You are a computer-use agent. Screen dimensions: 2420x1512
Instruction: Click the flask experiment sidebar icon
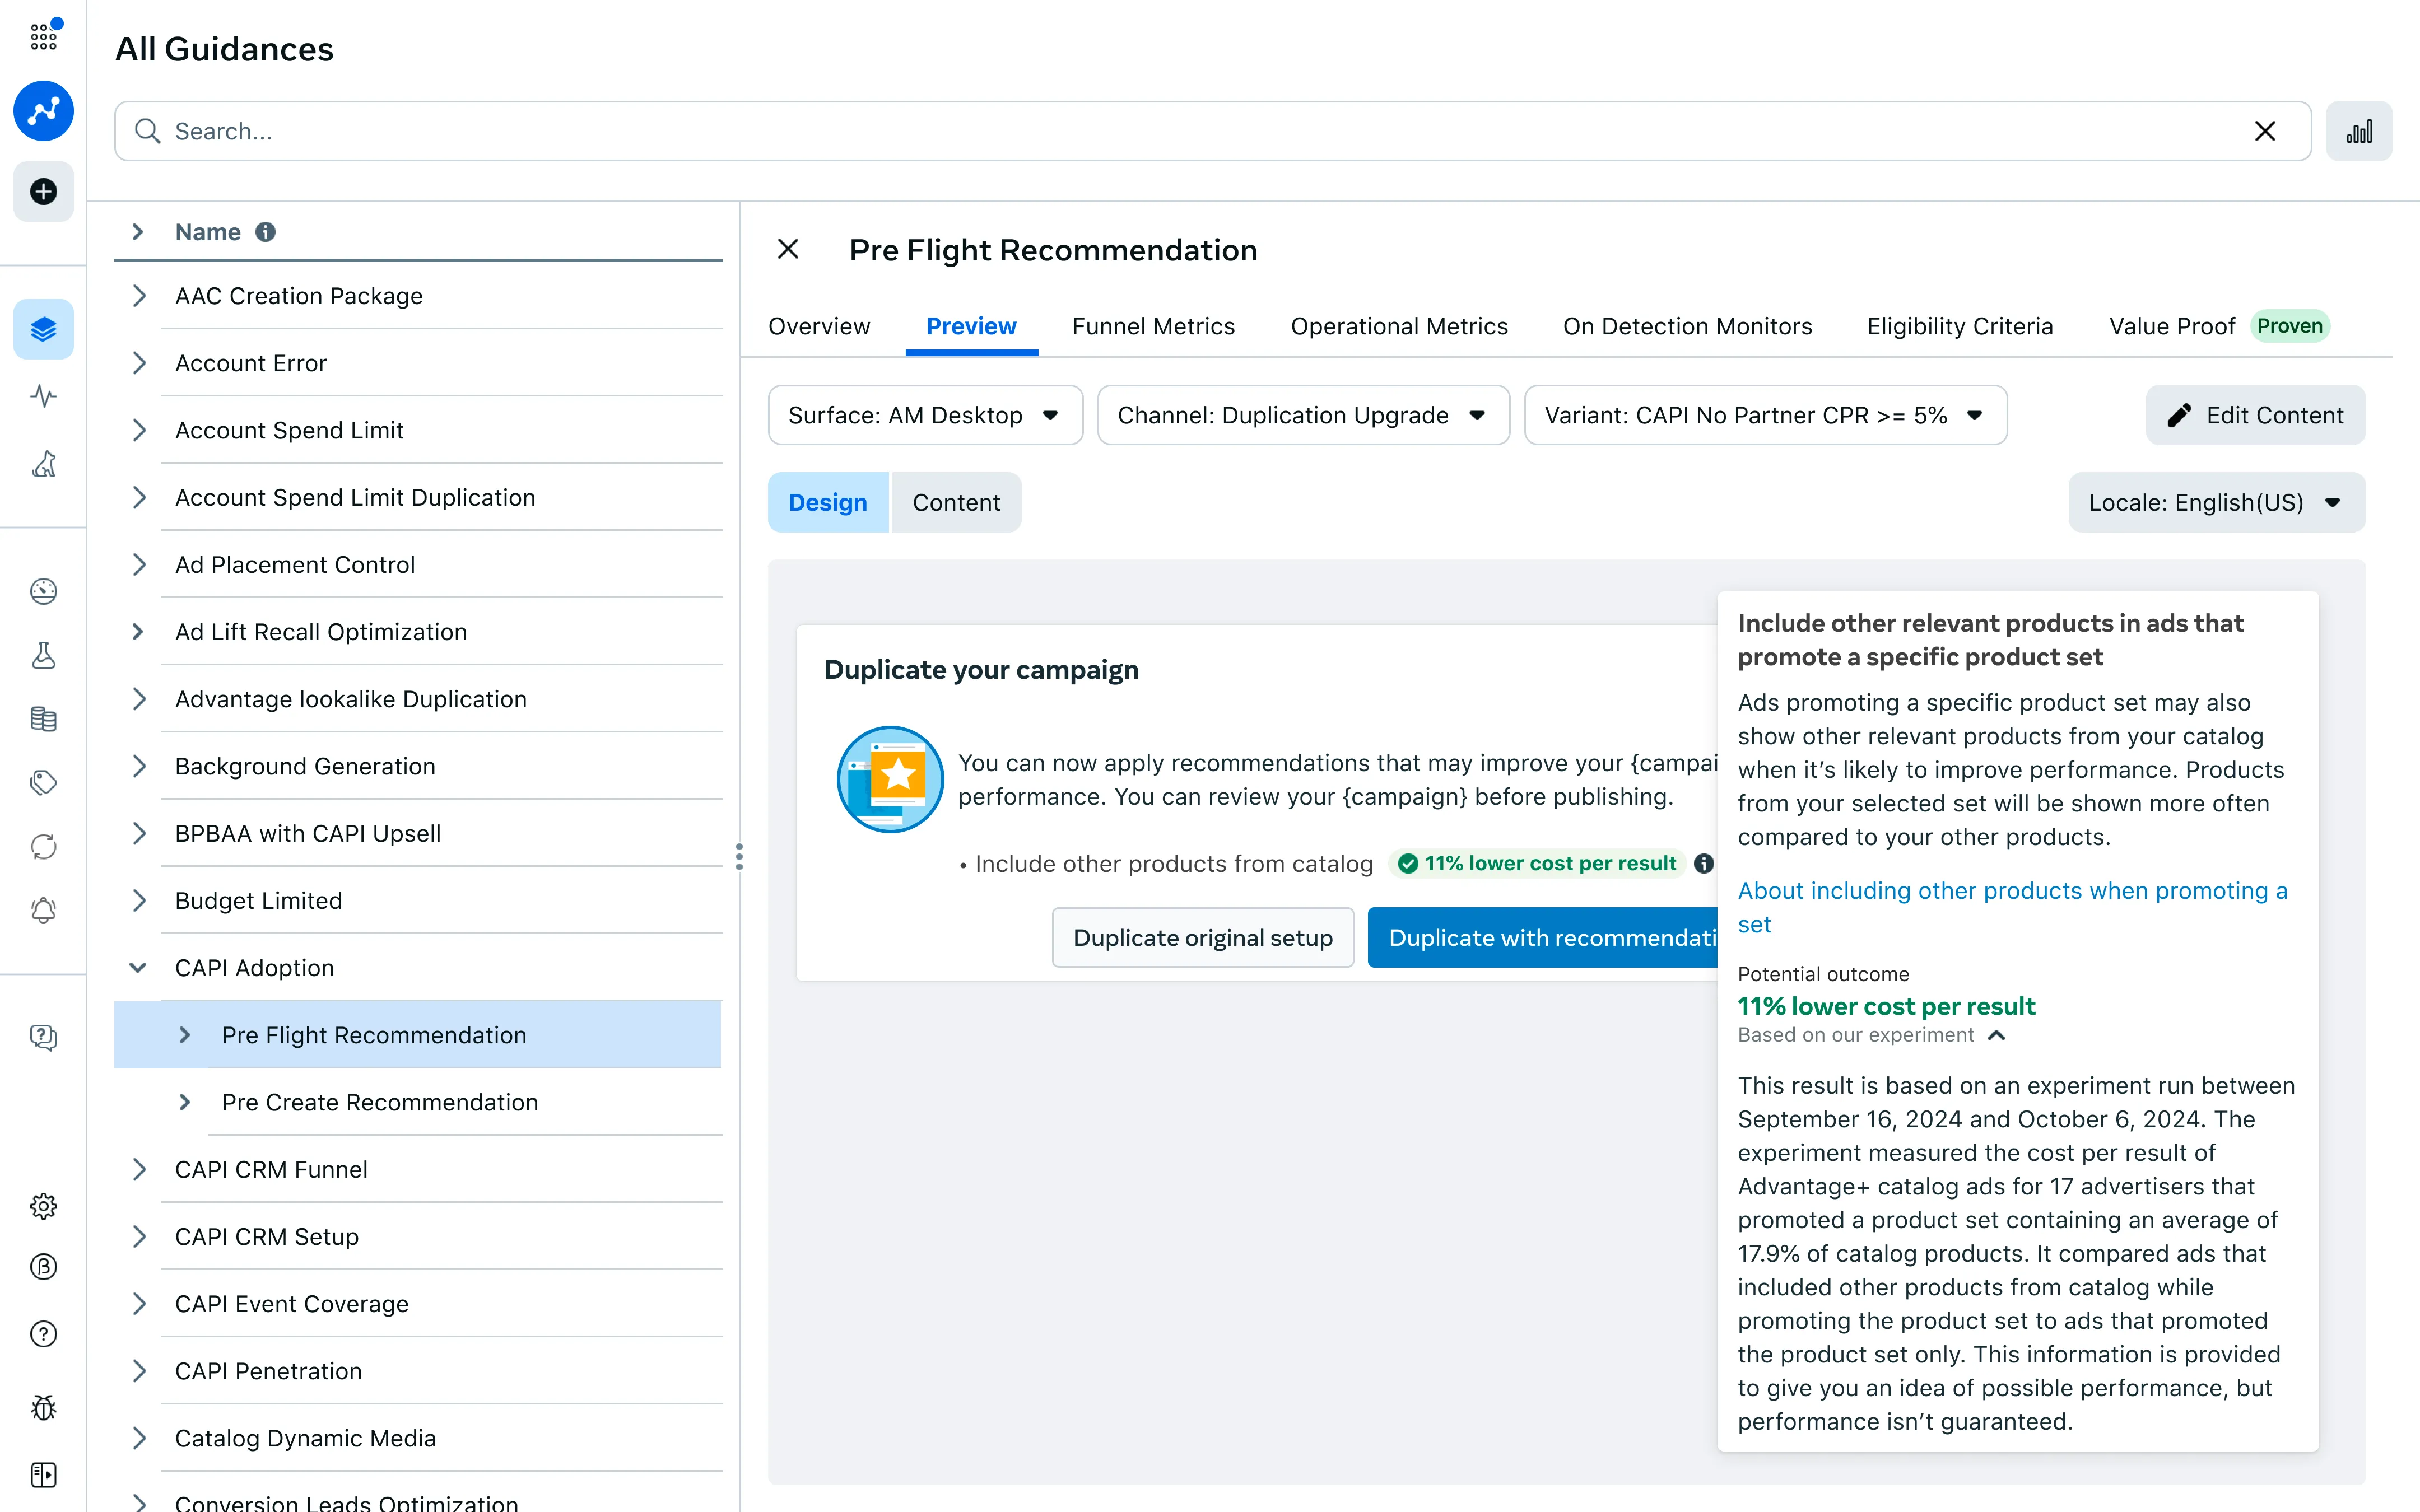click(43, 655)
